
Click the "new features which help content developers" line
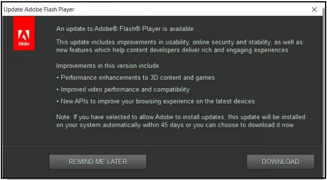[173, 50]
